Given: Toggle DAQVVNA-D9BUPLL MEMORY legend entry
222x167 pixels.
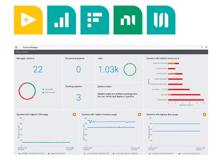Looking at the screenshot, I should [126, 154].
